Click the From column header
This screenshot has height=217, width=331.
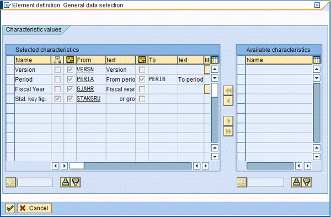(91, 60)
